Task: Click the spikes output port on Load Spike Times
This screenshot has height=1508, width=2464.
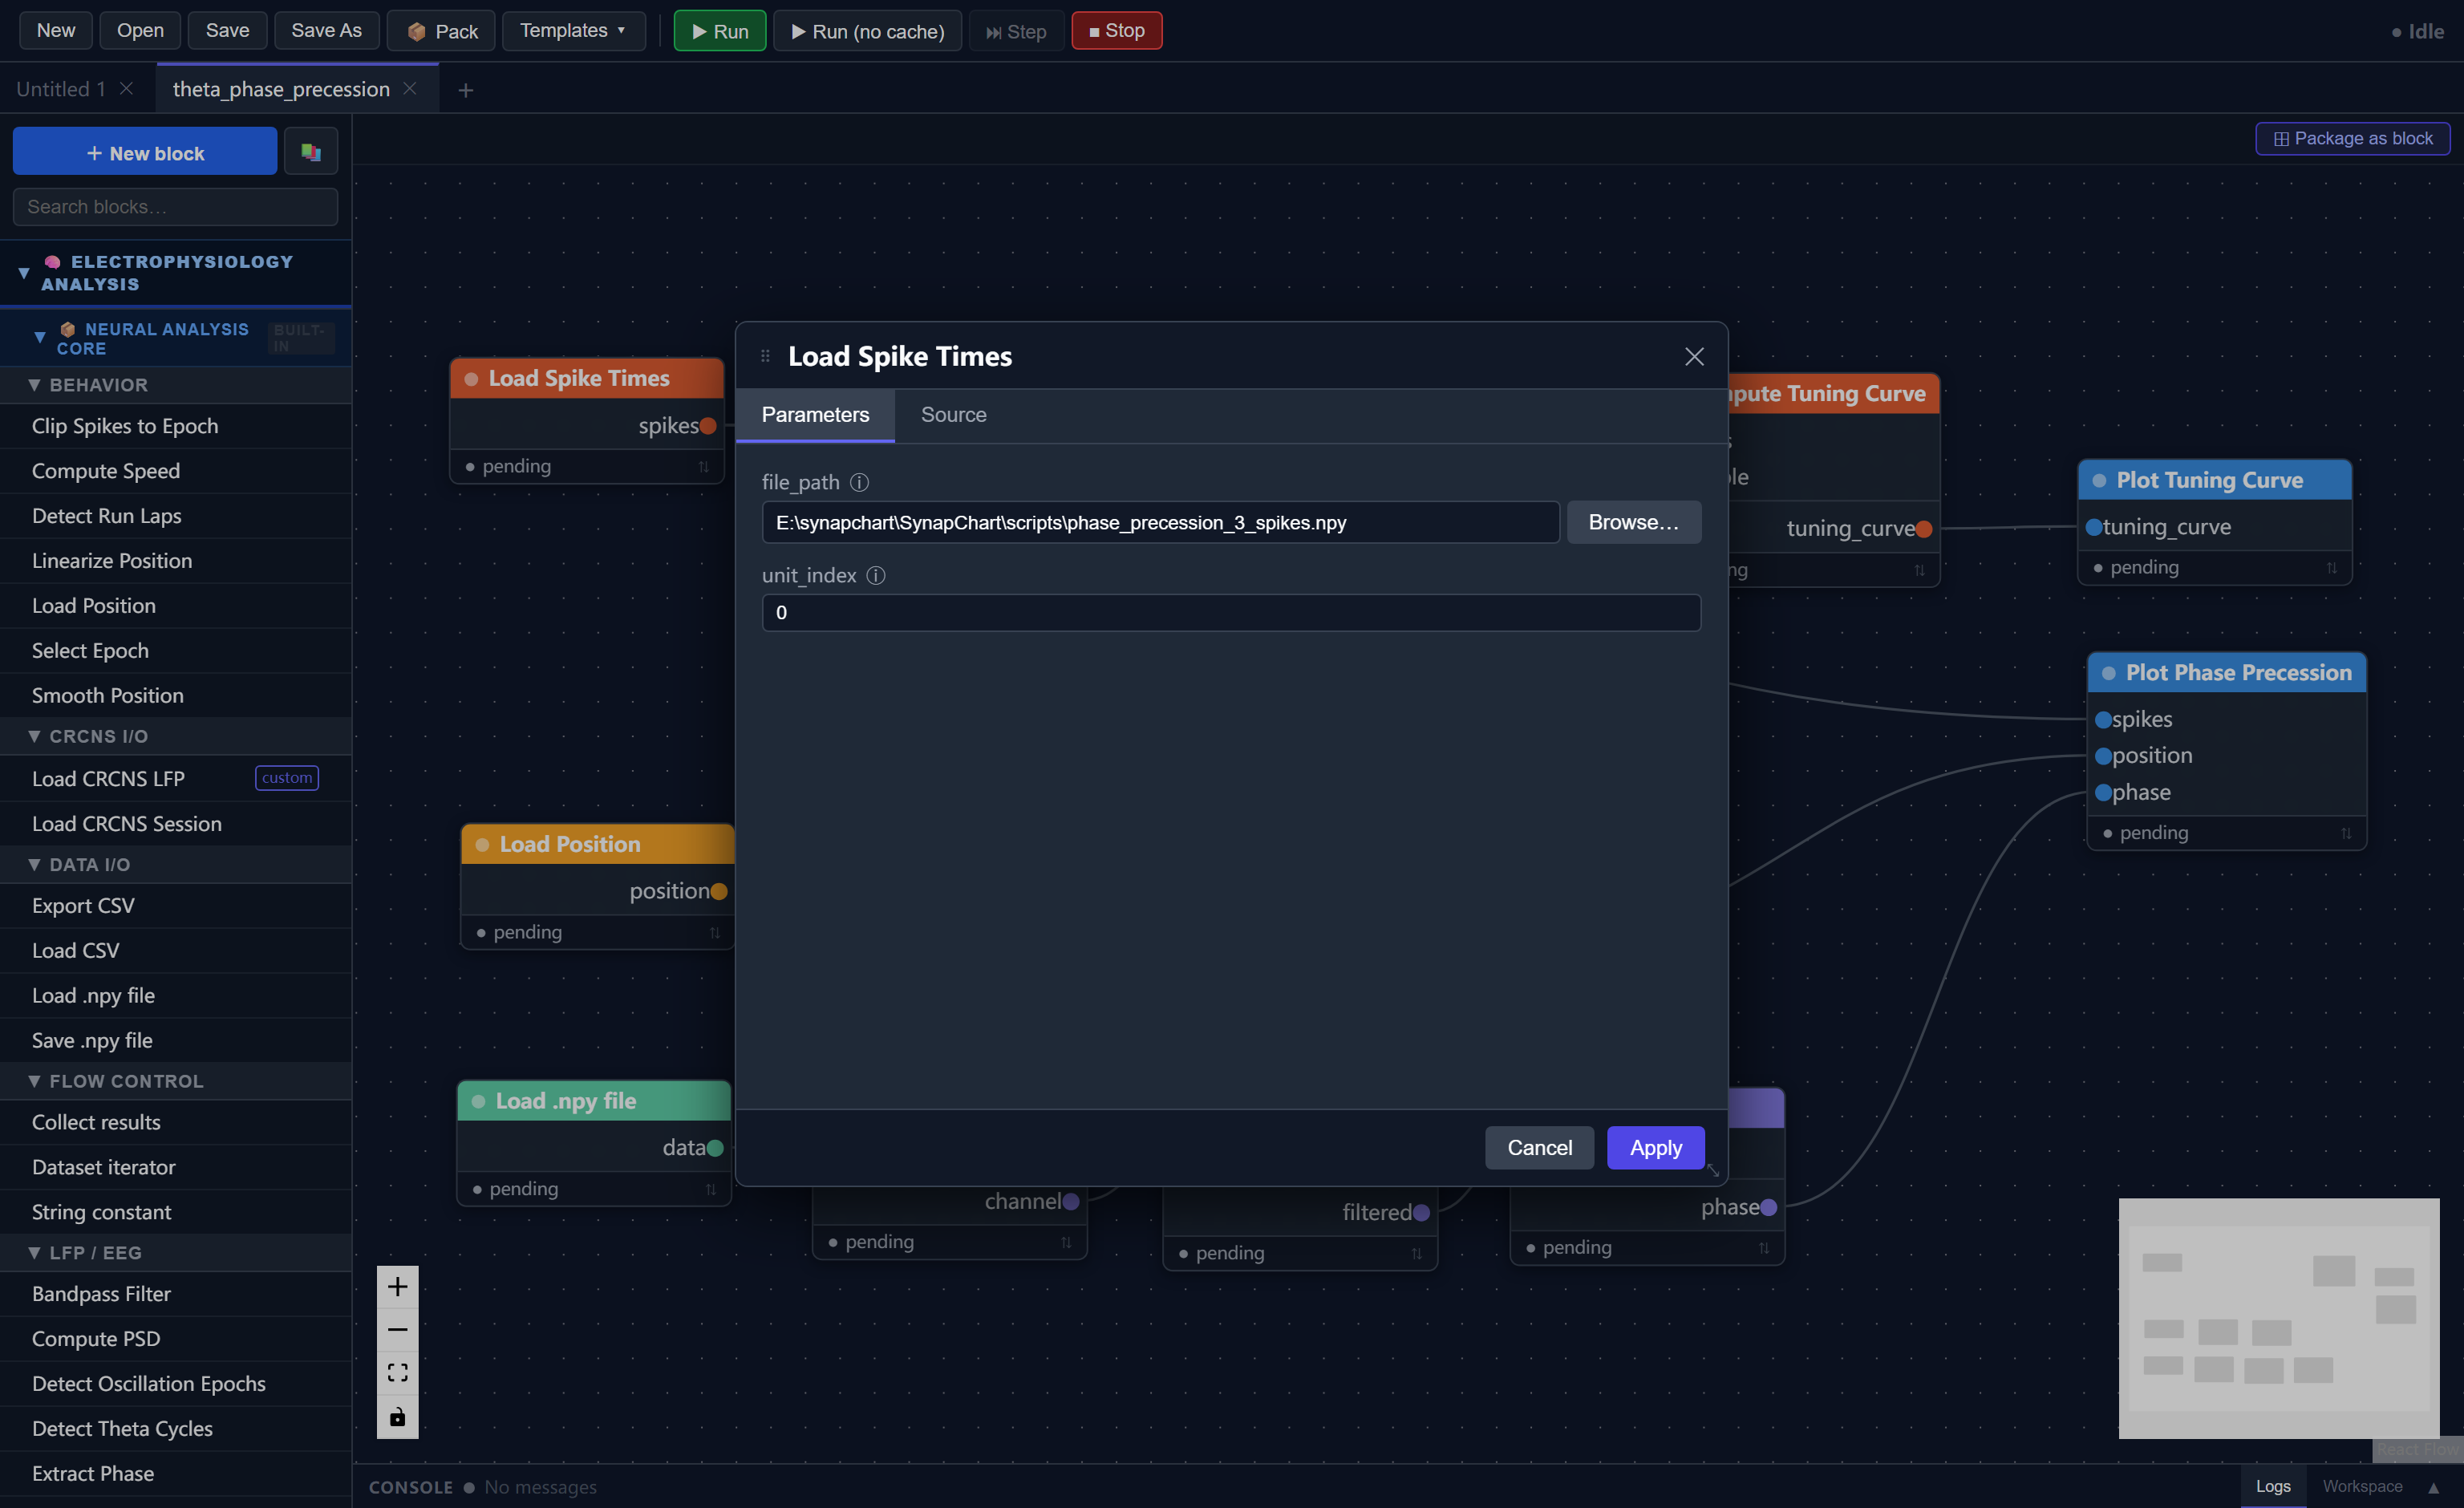Action: pyautogui.click(x=708, y=426)
